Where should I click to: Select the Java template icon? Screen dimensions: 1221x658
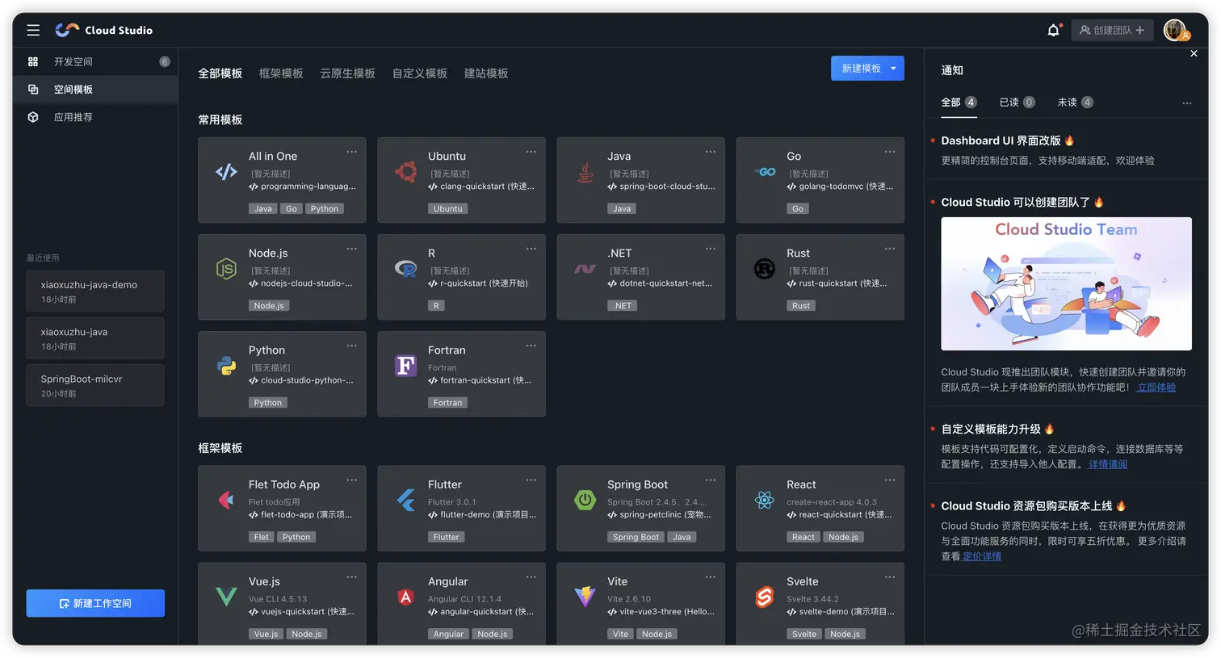(x=585, y=171)
